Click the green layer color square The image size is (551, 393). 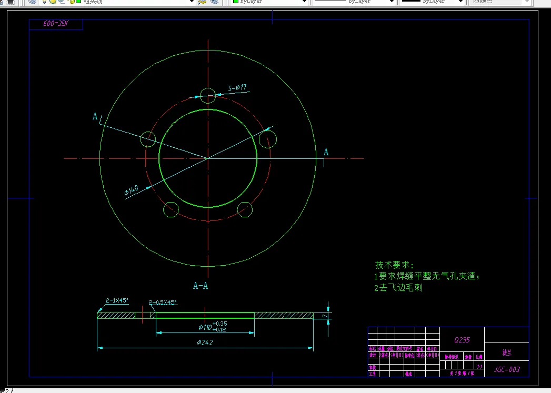[78, 2]
